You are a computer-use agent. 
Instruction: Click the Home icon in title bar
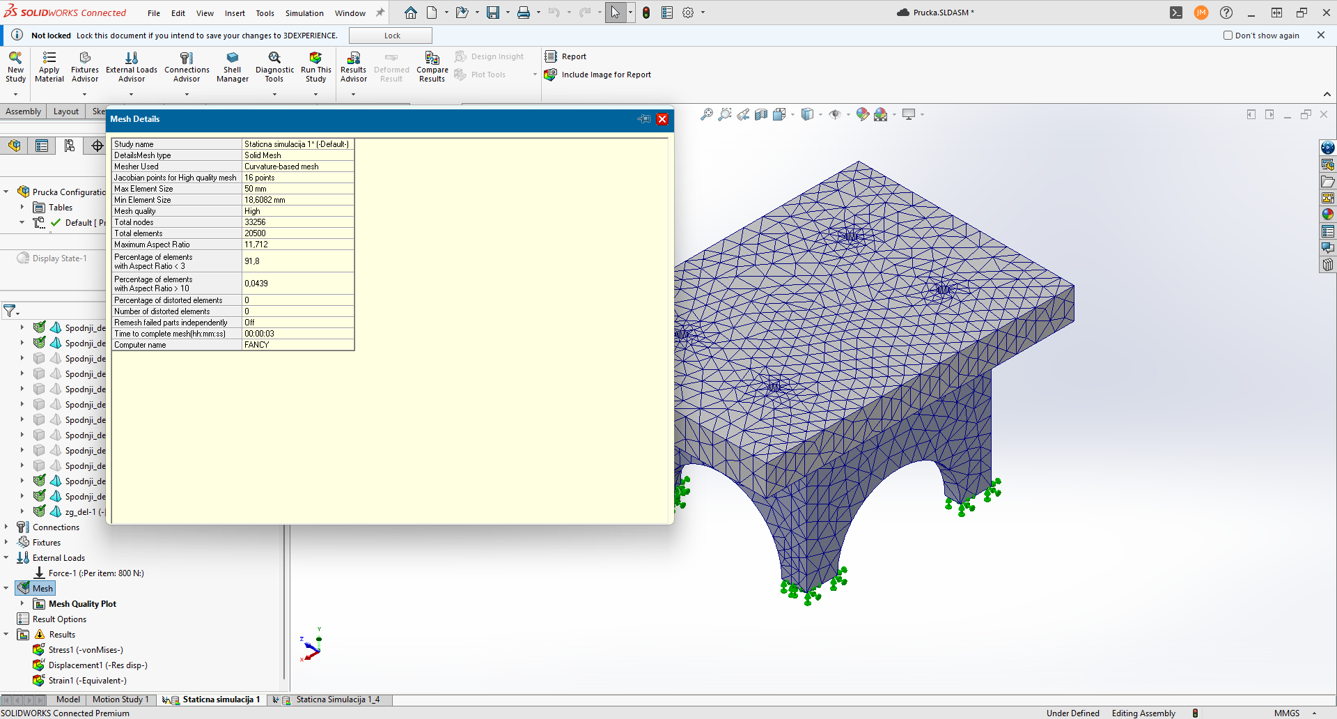tap(411, 13)
